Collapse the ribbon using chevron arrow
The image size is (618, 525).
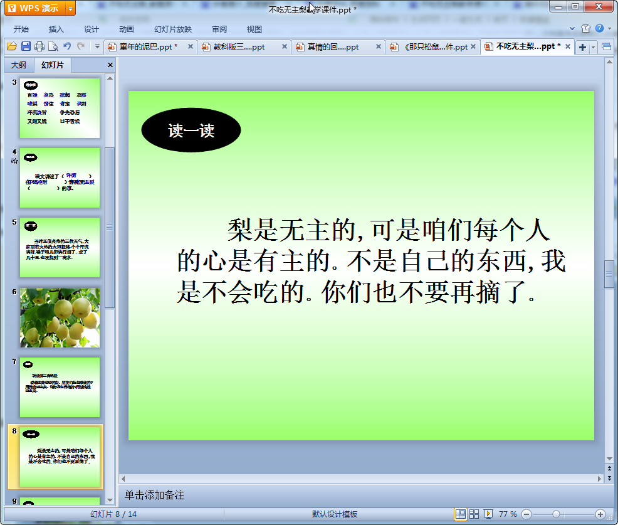572,28
